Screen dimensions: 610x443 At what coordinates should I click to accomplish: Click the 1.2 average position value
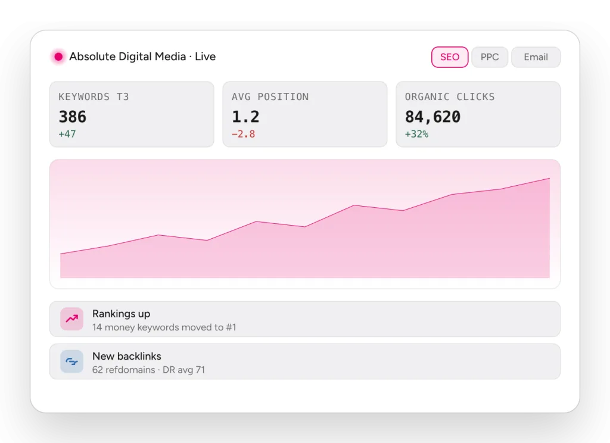(x=245, y=117)
